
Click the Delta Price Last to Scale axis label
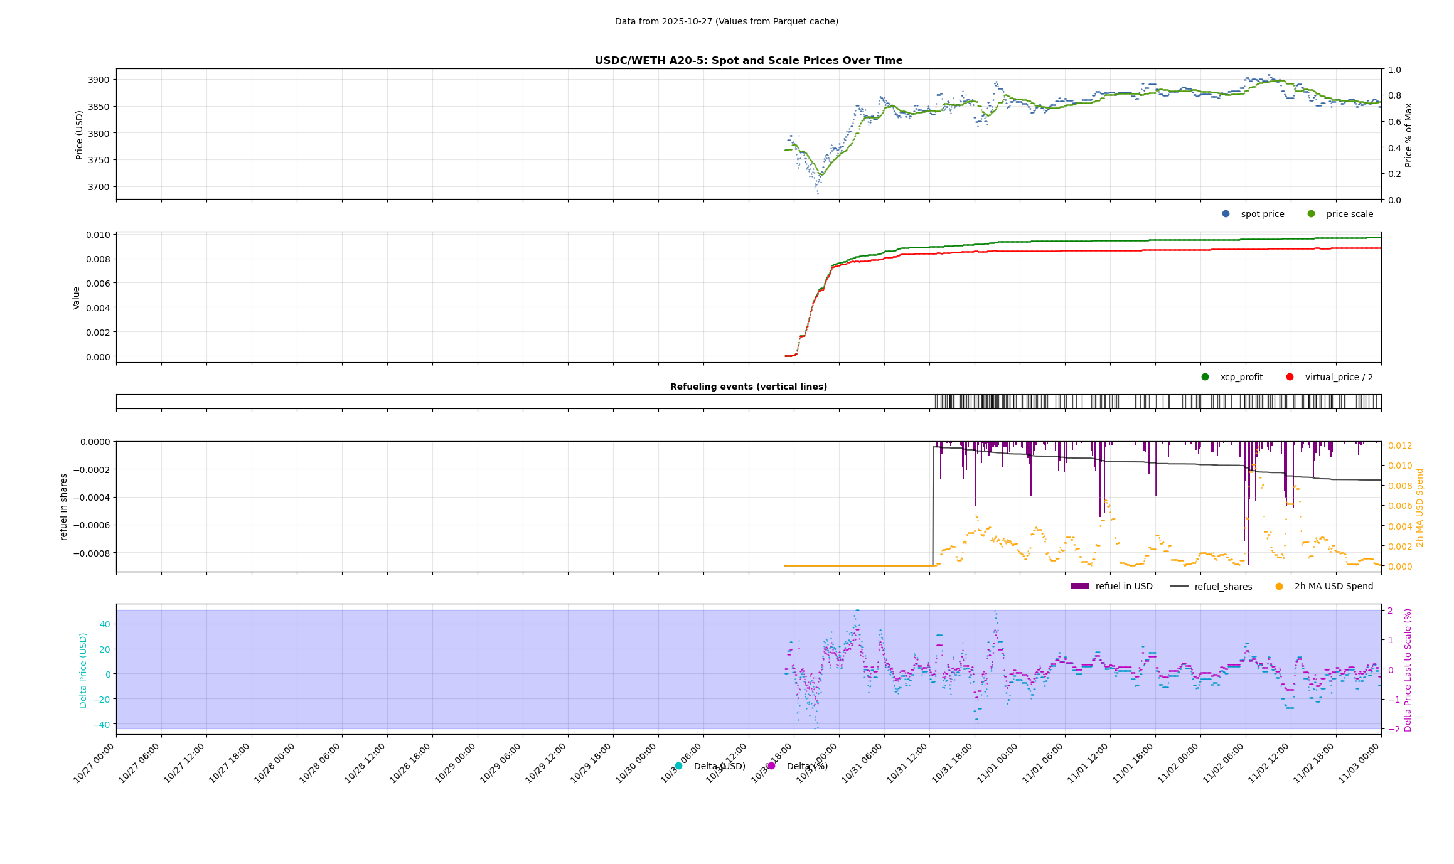click(x=1408, y=670)
